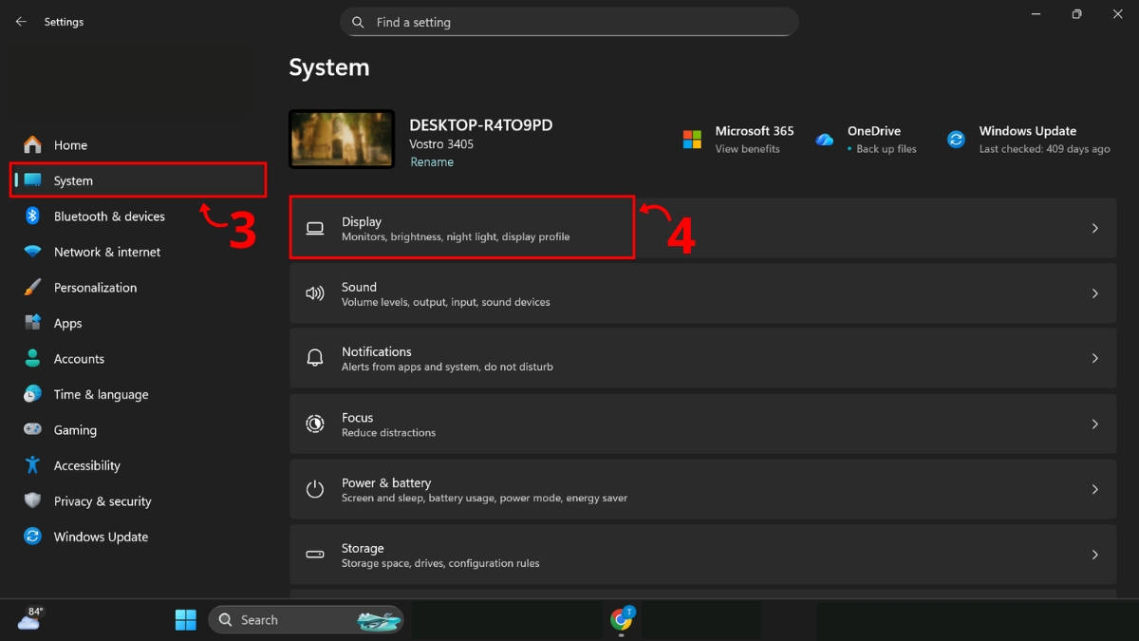Select Bluetooth & devices in sidebar

click(109, 217)
